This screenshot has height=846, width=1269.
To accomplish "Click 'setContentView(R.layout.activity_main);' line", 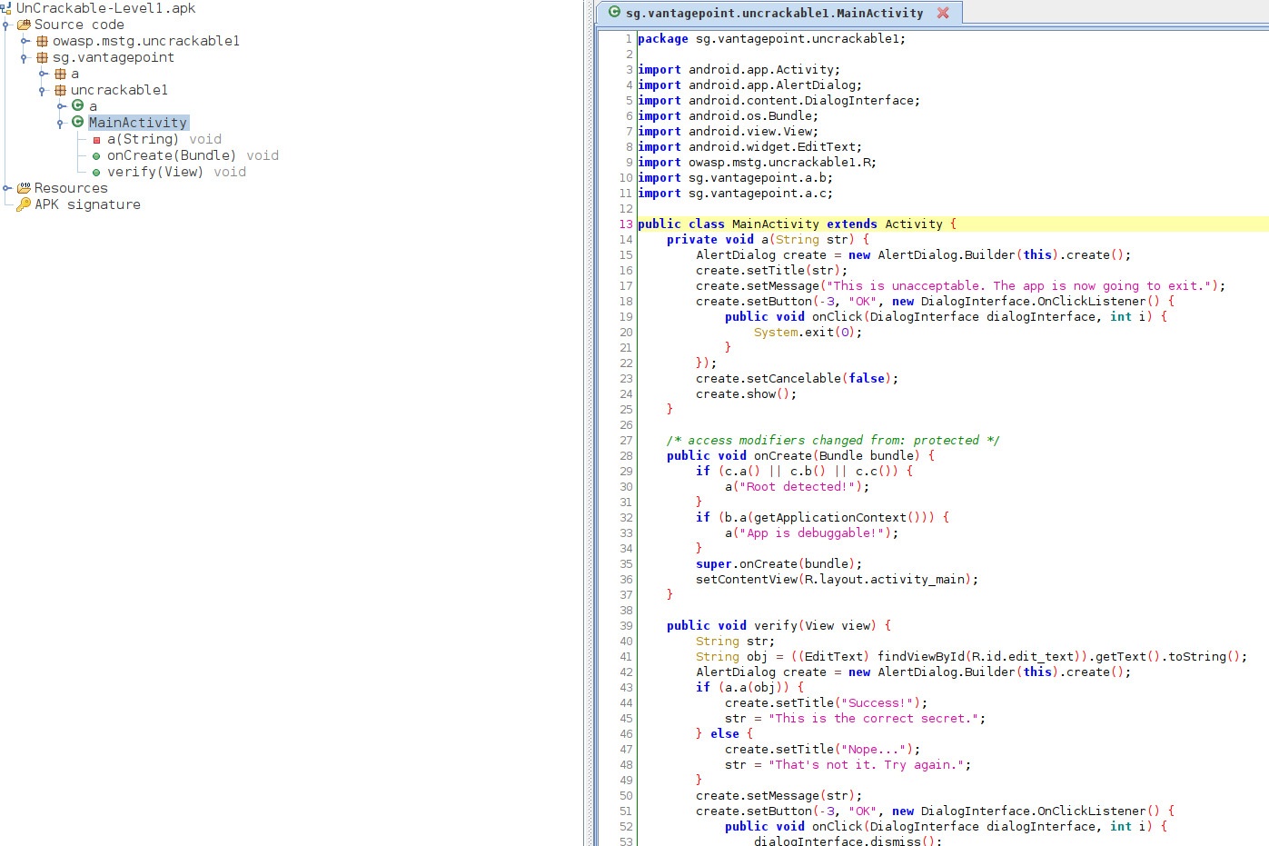I will [x=837, y=579].
